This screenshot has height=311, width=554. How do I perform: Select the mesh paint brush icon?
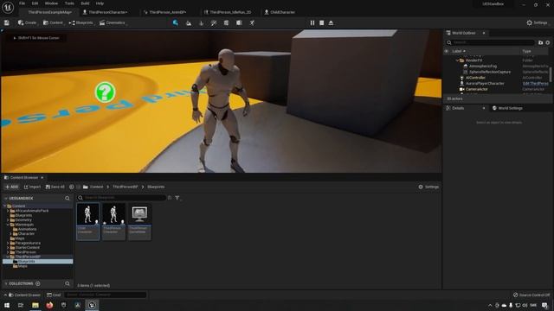(x=214, y=23)
